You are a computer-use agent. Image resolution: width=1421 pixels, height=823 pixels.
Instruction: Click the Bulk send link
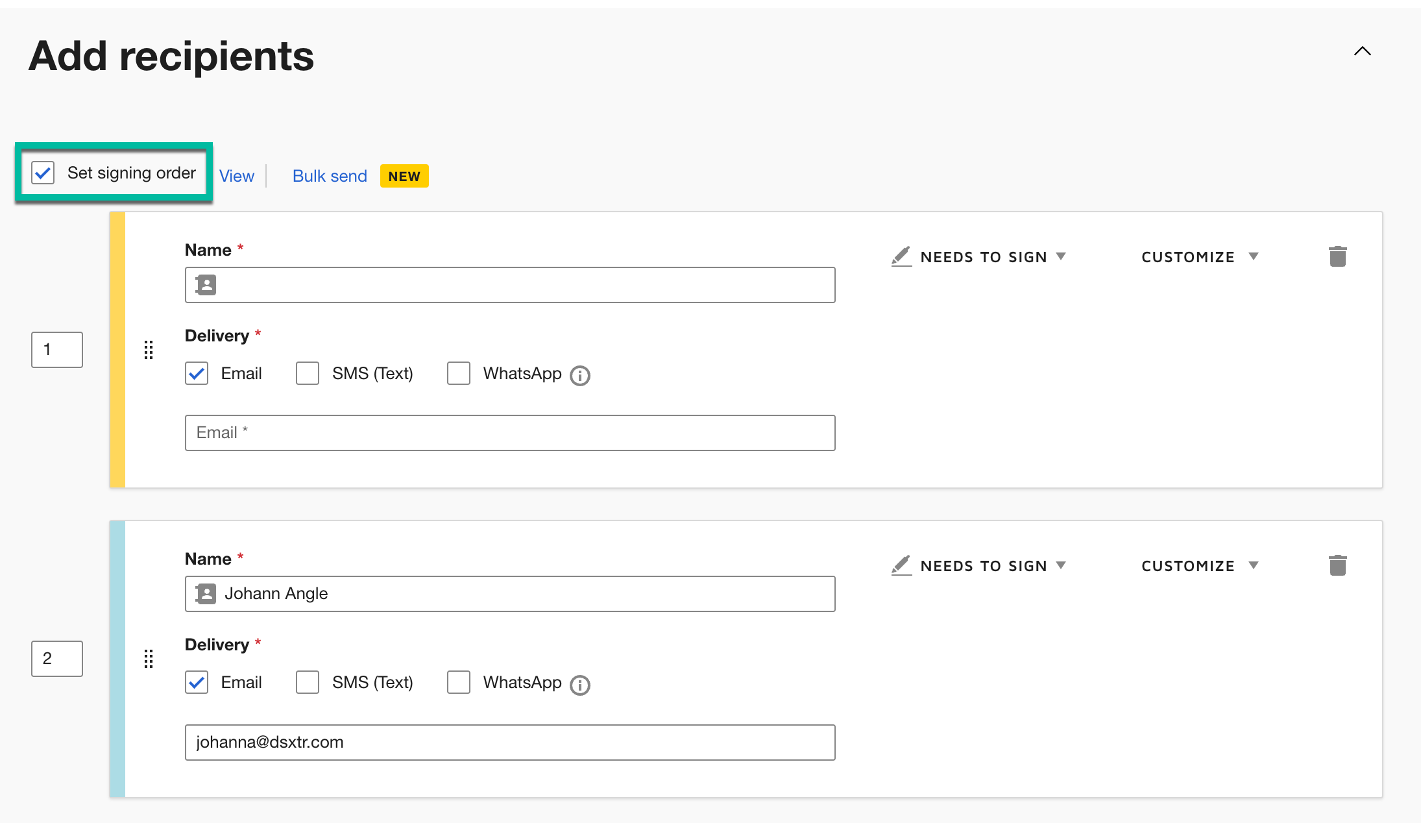330,176
